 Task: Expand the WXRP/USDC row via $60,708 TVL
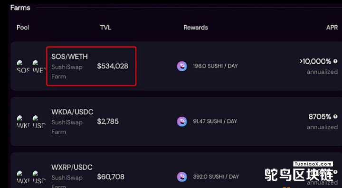[x=111, y=177]
